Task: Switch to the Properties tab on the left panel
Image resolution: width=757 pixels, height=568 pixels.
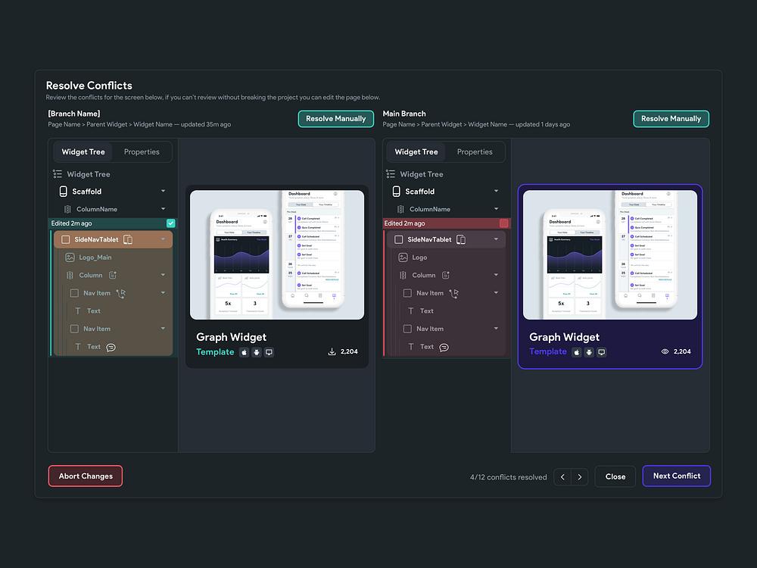Action: (142, 151)
